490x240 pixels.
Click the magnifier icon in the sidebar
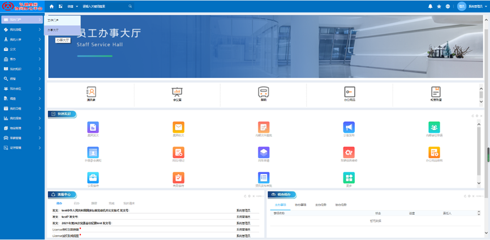(6, 79)
